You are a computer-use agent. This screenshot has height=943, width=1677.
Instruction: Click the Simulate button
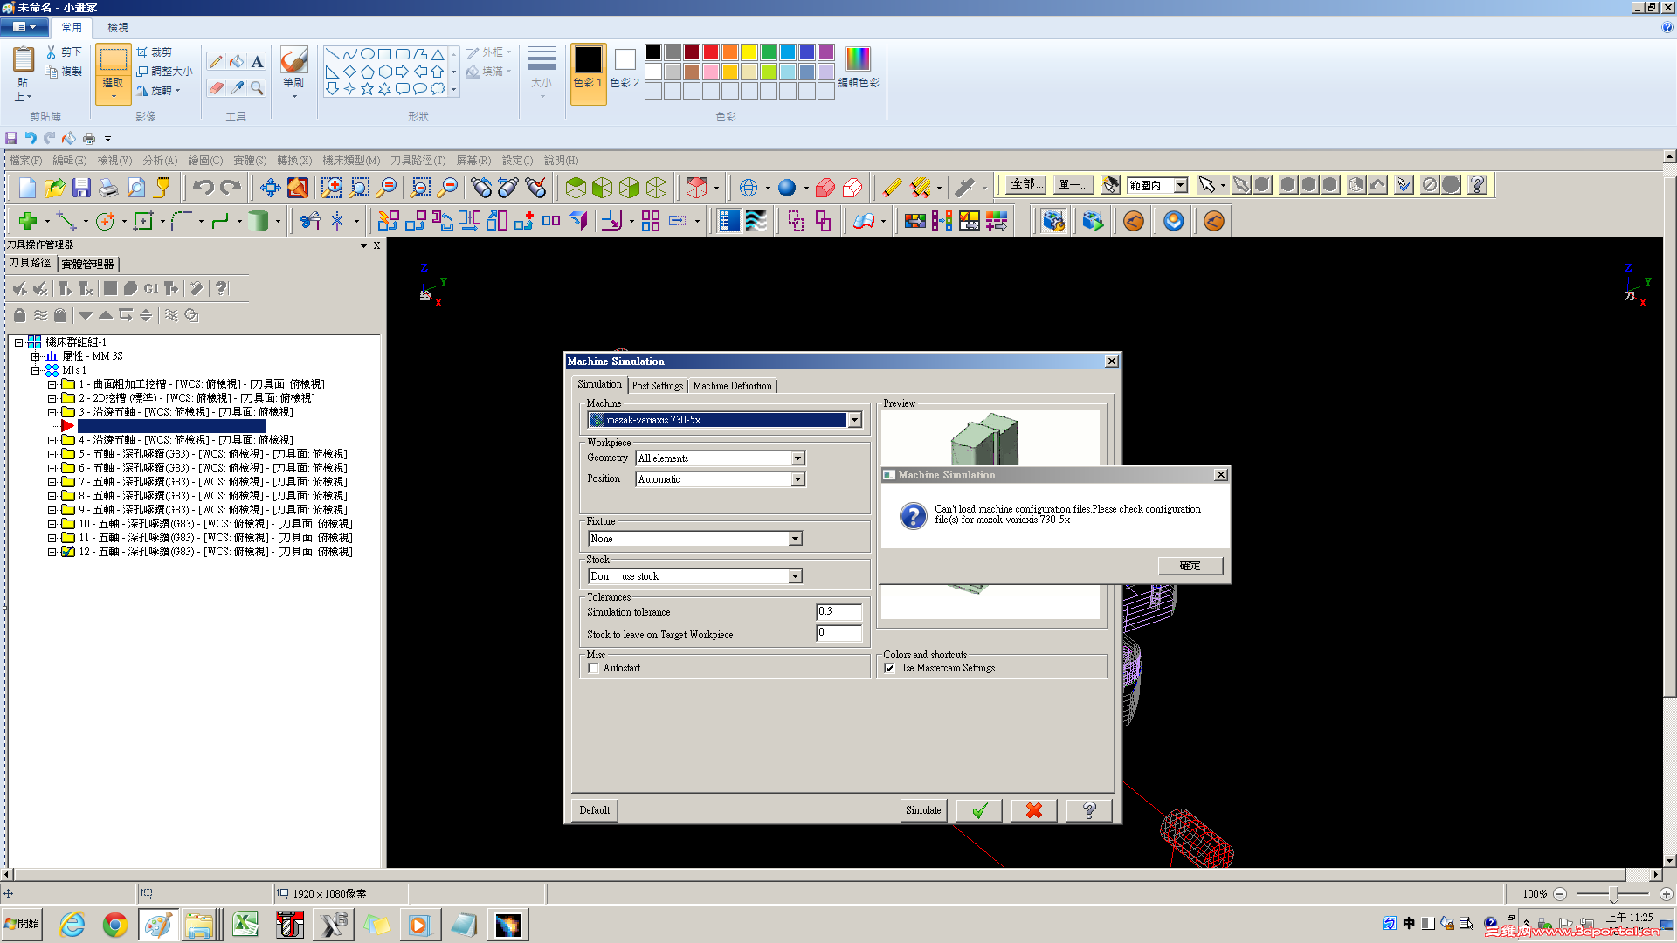[923, 810]
